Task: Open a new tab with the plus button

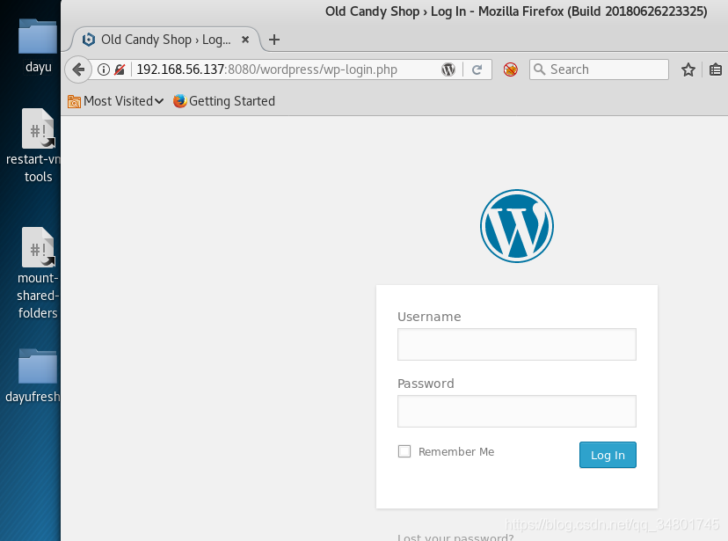Action: pyautogui.click(x=274, y=40)
